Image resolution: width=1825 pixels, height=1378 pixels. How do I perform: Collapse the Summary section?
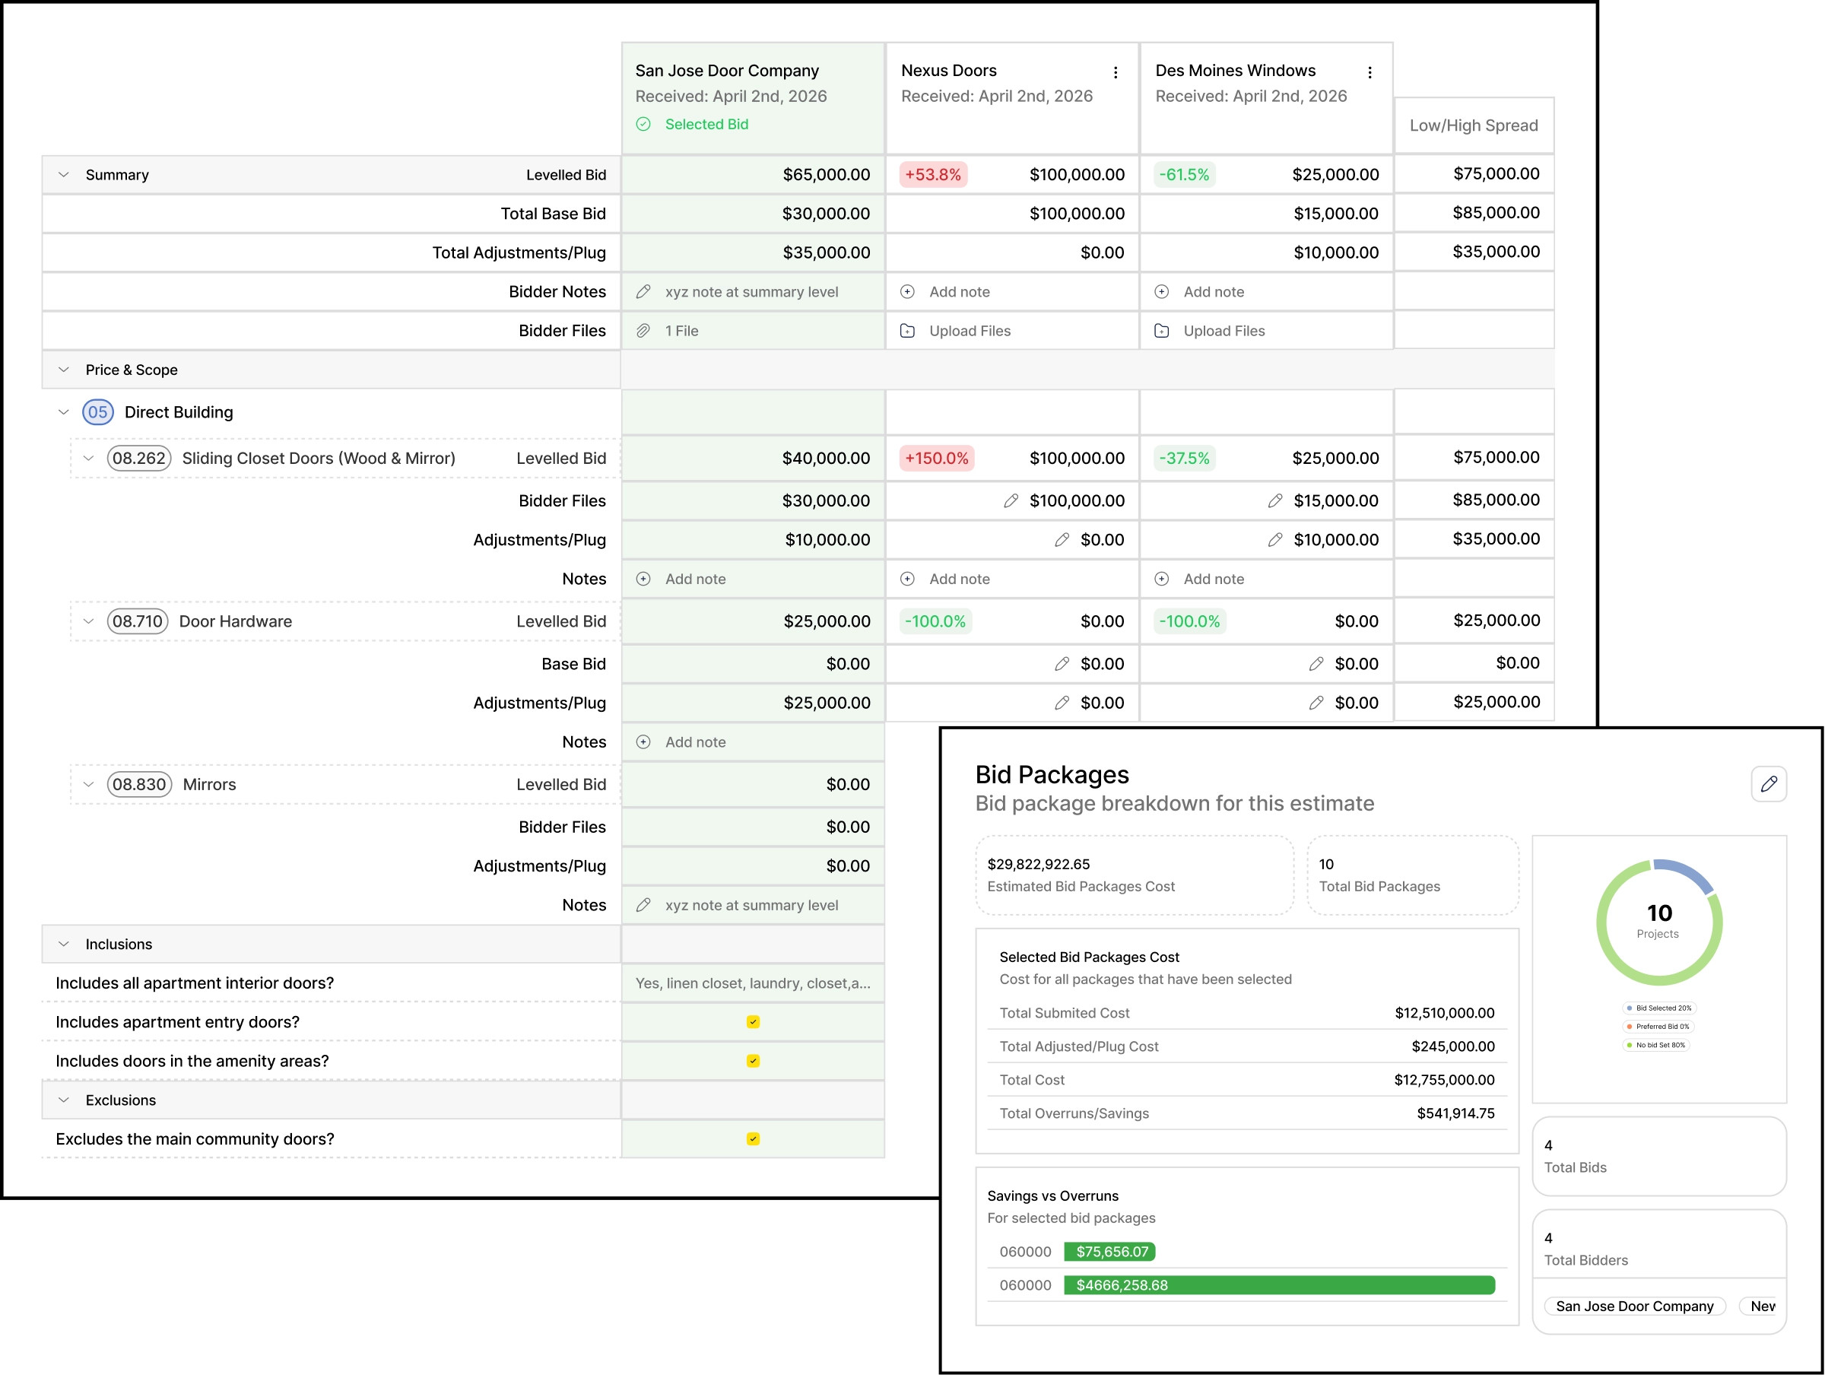(x=64, y=175)
